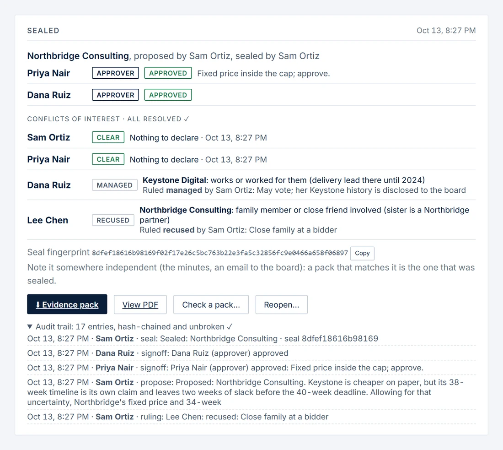Viewport: 503px width, 450px height.
Task: Click the APPROVER badge next to Dana Ruiz
Action: click(116, 95)
